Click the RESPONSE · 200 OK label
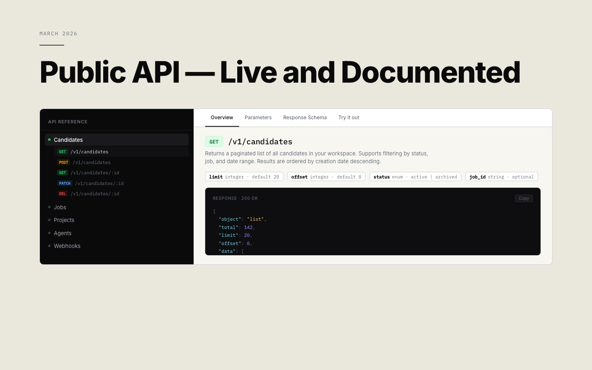The height and width of the screenshot is (370, 592). pyautogui.click(x=235, y=198)
